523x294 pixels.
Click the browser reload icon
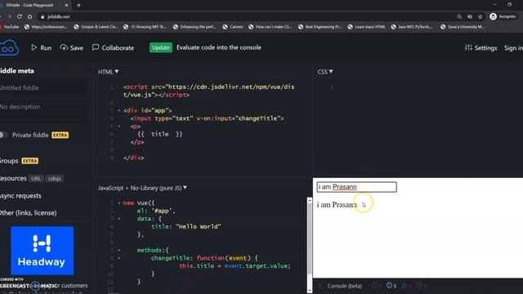pyautogui.click(x=20, y=16)
